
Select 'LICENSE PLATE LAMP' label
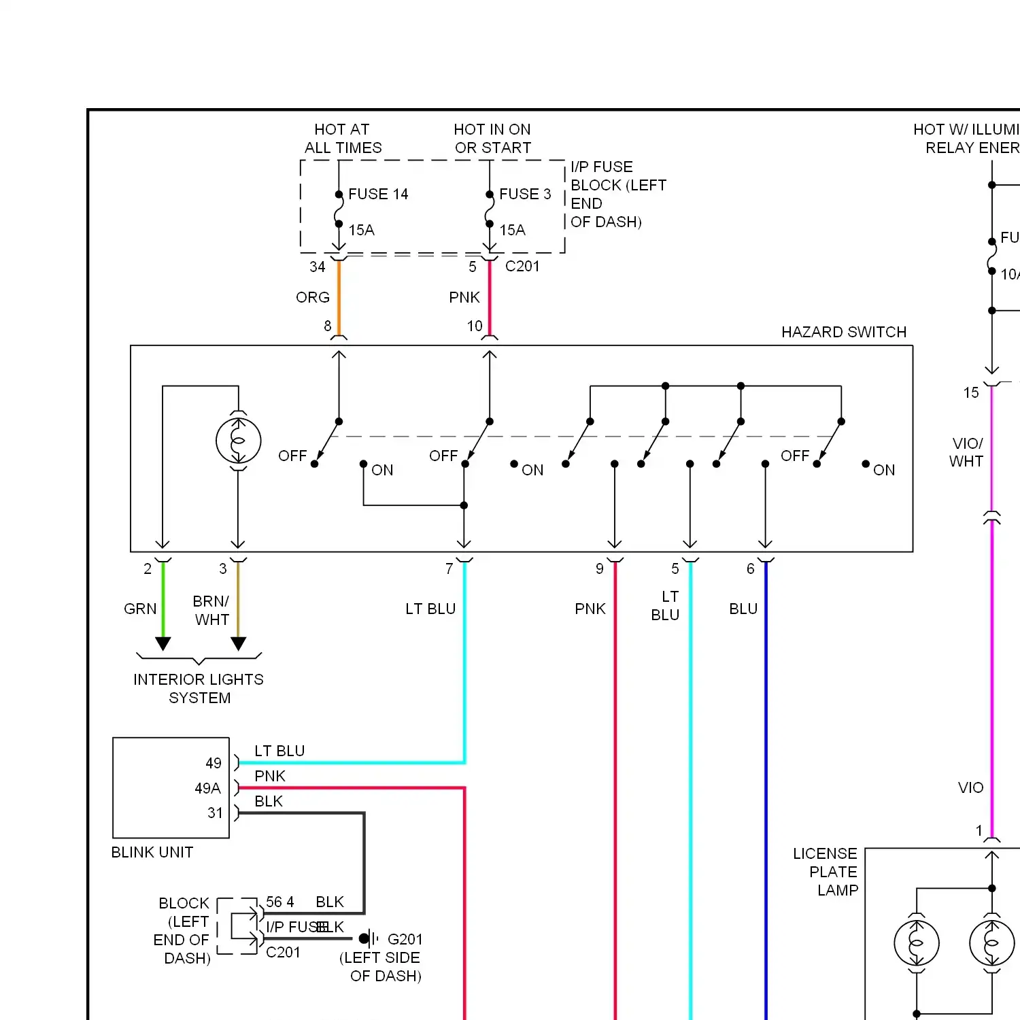(826, 872)
